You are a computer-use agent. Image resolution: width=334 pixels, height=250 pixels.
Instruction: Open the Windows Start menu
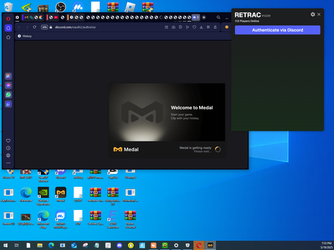point(5,245)
